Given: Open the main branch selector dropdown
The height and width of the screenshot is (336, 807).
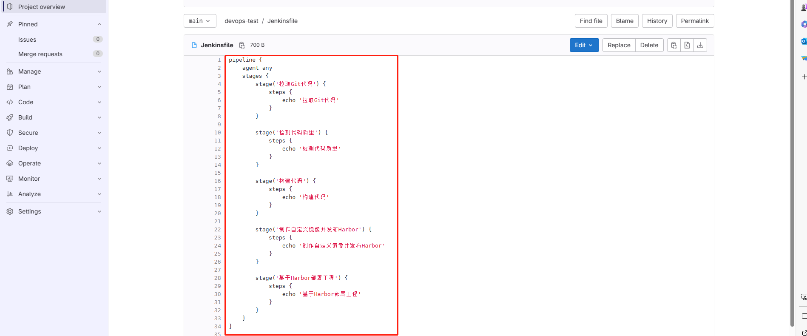Looking at the screenshot, I should coord(199,21).
